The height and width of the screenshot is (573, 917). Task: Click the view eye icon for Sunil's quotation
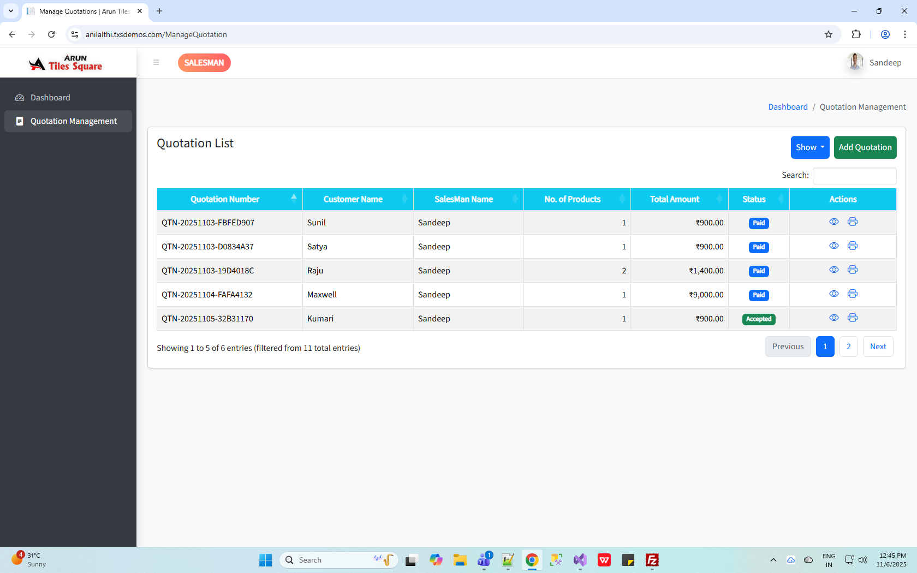(x=833, y=222)
